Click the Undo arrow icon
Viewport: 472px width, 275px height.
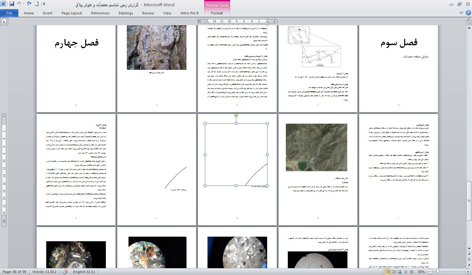(19, 4)
